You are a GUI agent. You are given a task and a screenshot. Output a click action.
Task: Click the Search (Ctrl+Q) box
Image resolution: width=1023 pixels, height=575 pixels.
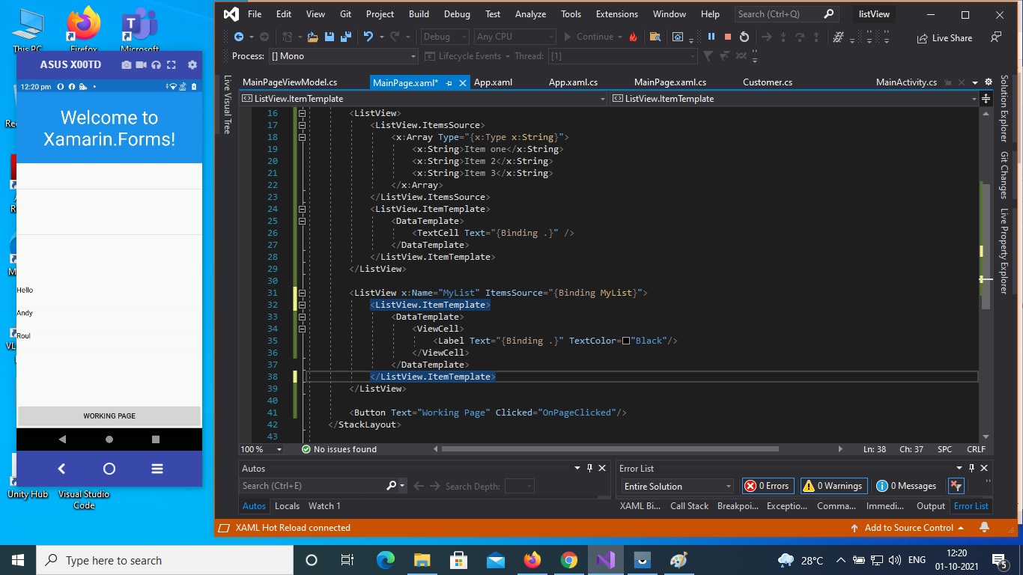coord(786,13)
